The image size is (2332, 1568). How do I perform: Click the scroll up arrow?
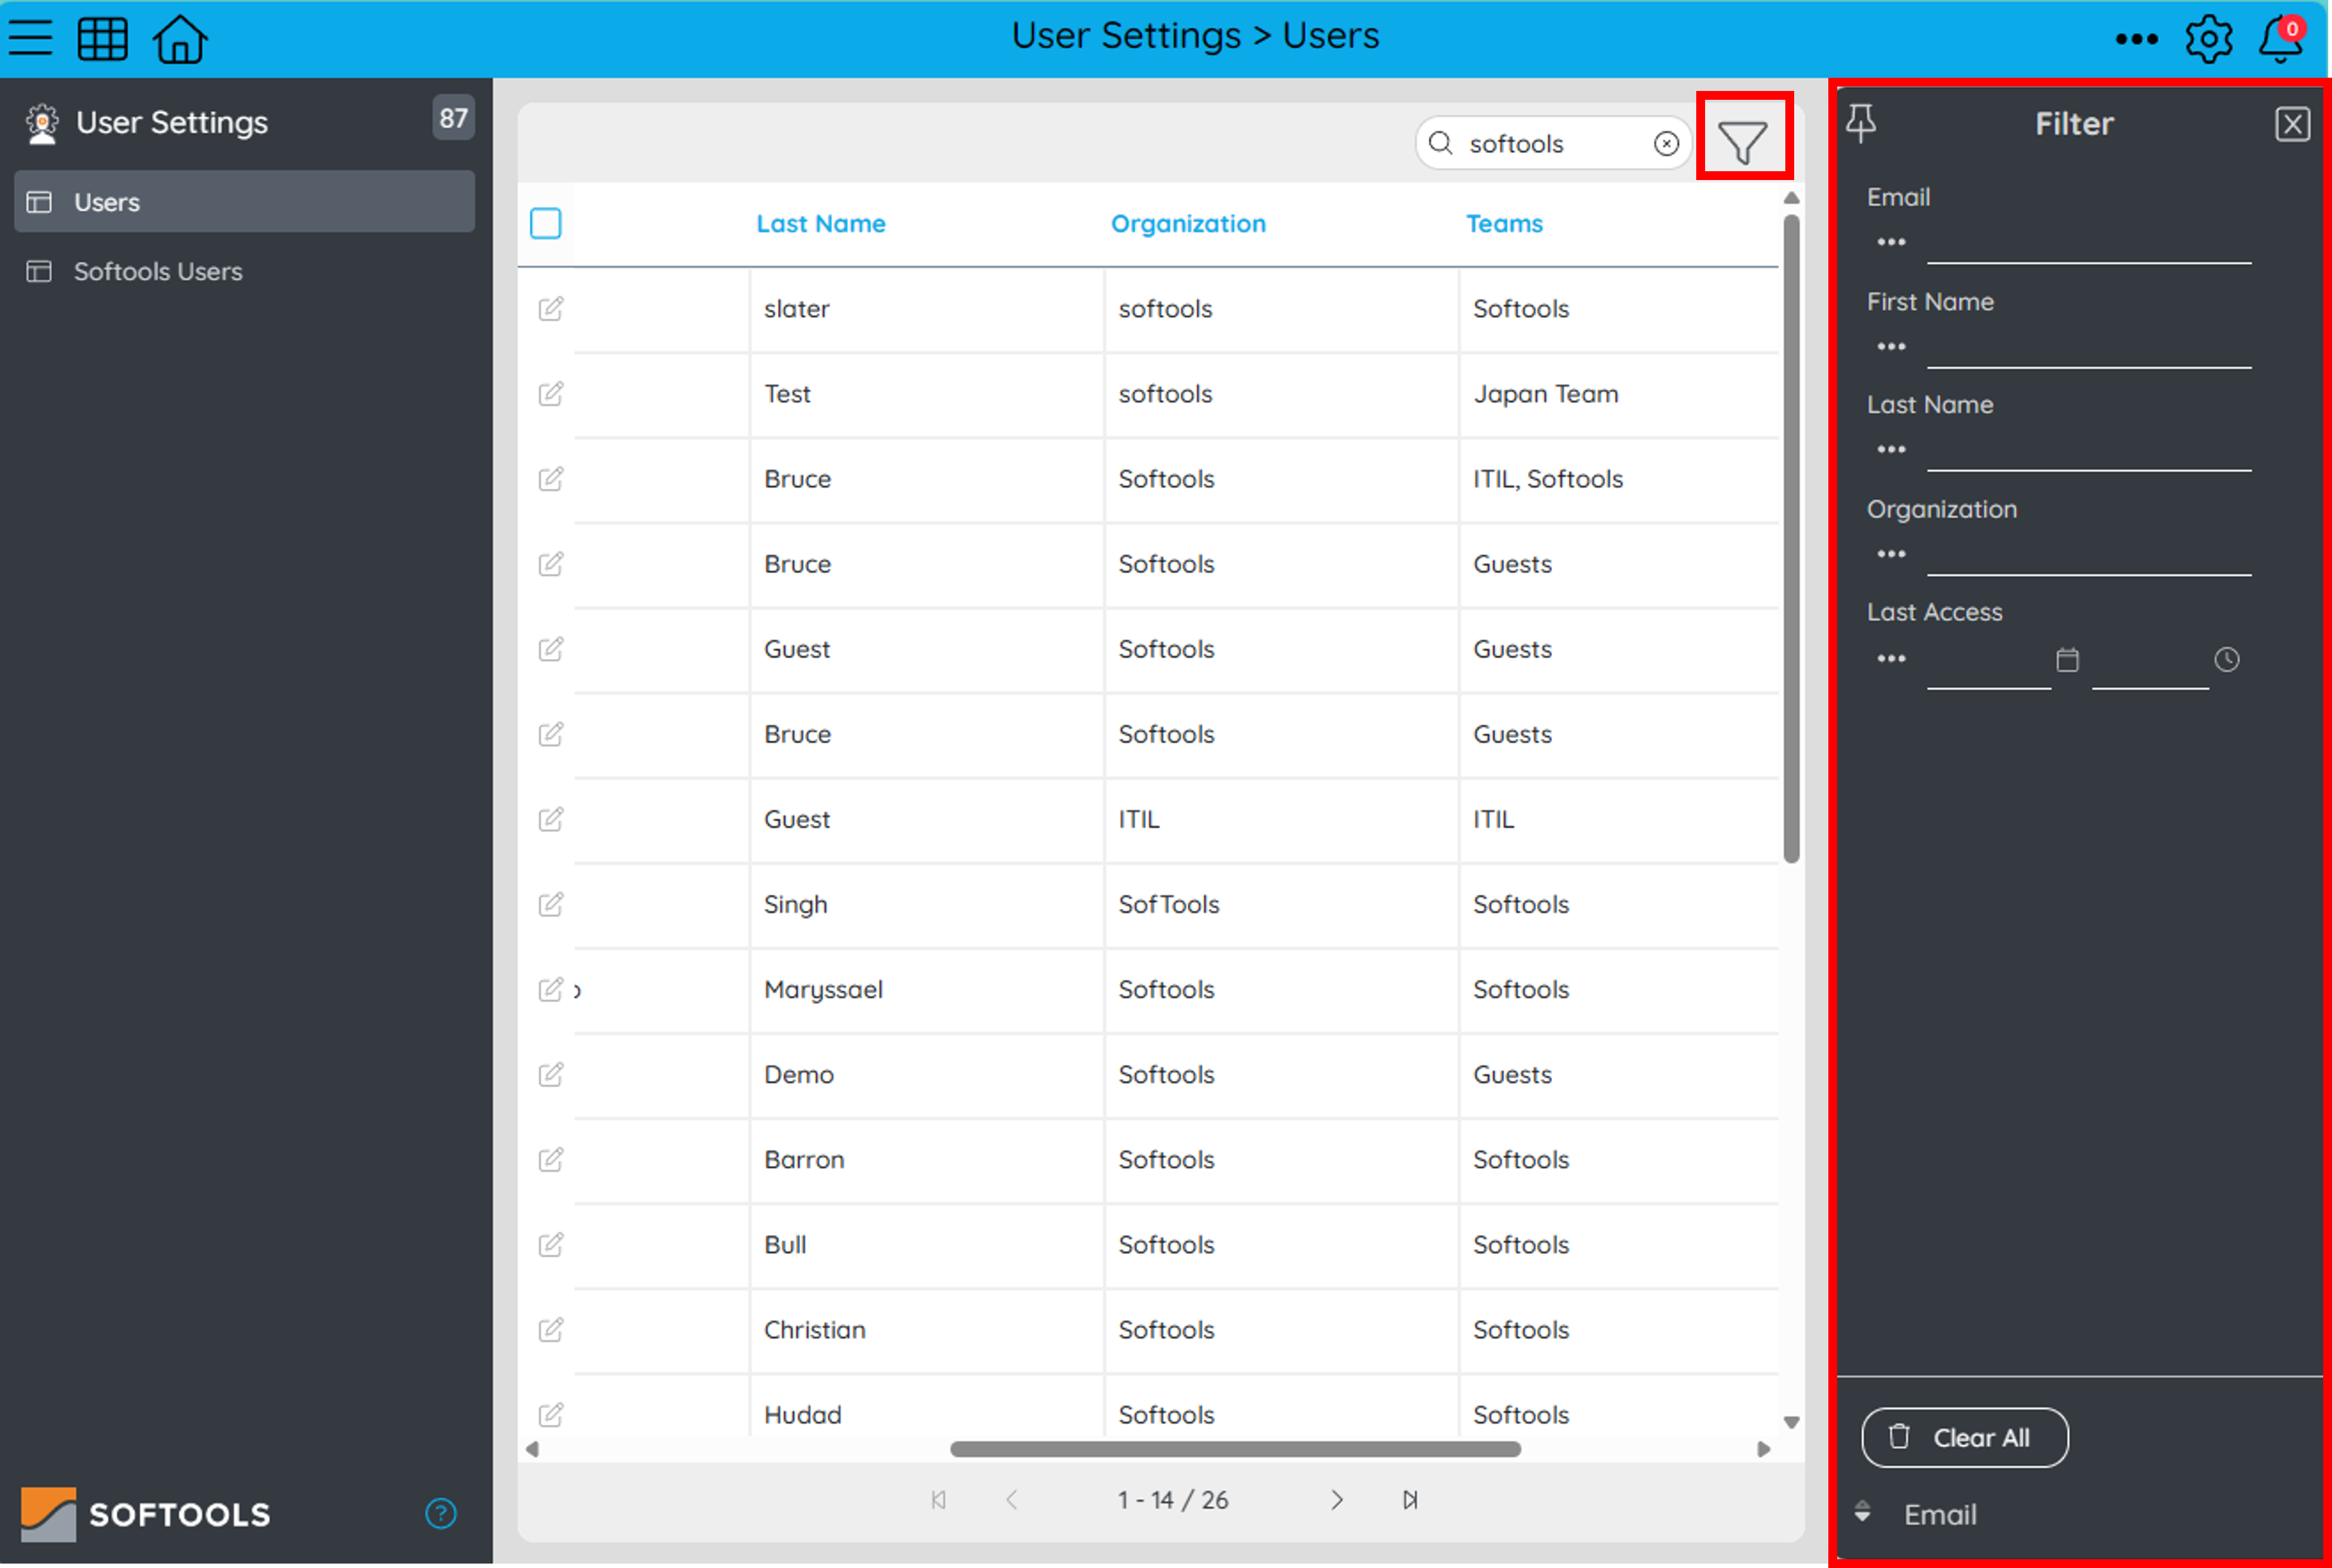[x=1791, y=198]
